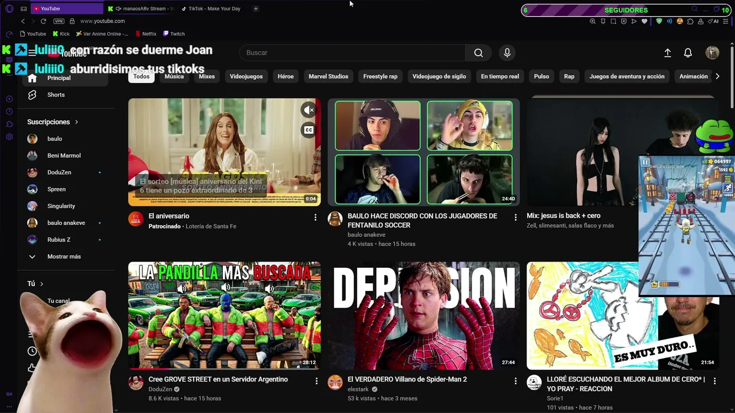Open La Pandilla Más Buscada thumbnail
Viewport: 735px width, 413px height.
coord(225,315)
